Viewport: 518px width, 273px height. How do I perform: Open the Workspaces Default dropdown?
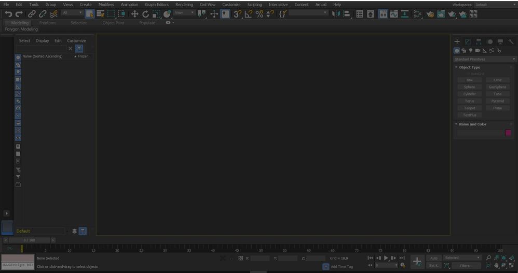[496, 5]
